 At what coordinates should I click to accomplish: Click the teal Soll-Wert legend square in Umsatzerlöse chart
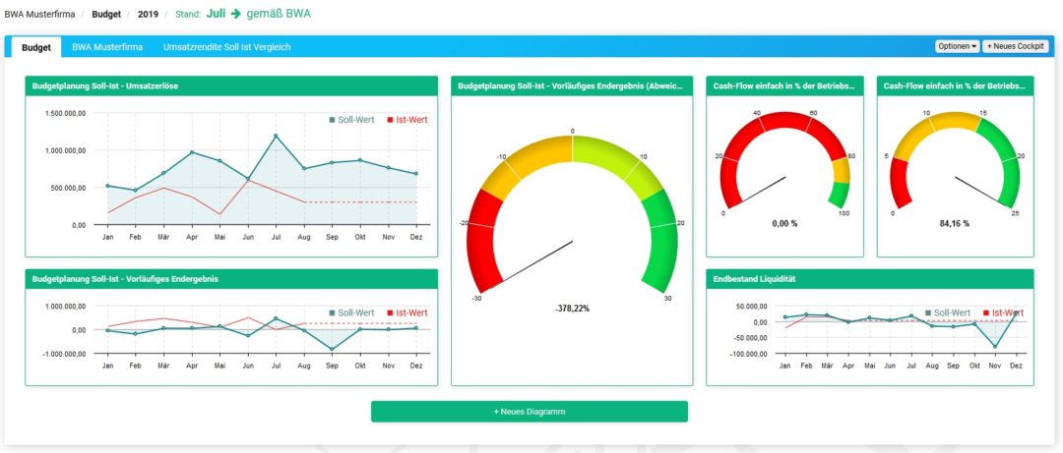click(333, 120)
